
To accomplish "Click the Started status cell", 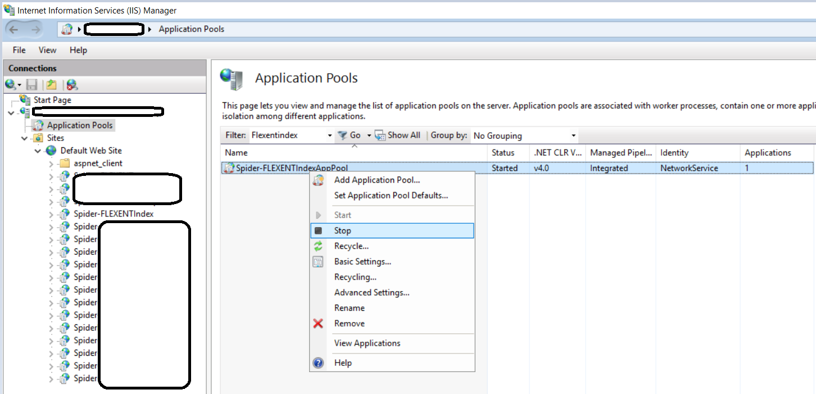I will pos(505,168).
